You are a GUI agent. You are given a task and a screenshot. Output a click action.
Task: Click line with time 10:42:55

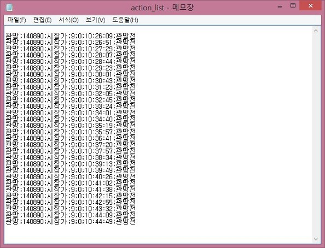pos(71,203)
